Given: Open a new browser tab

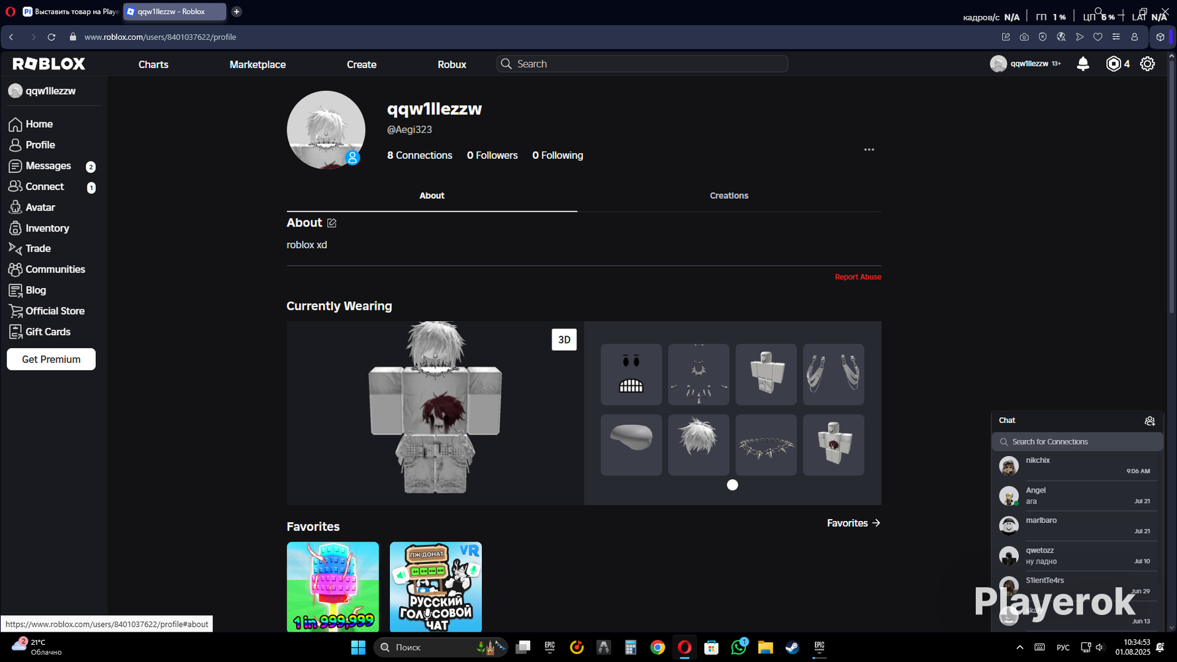Looking at the screenshot, I should pos(236,11).
